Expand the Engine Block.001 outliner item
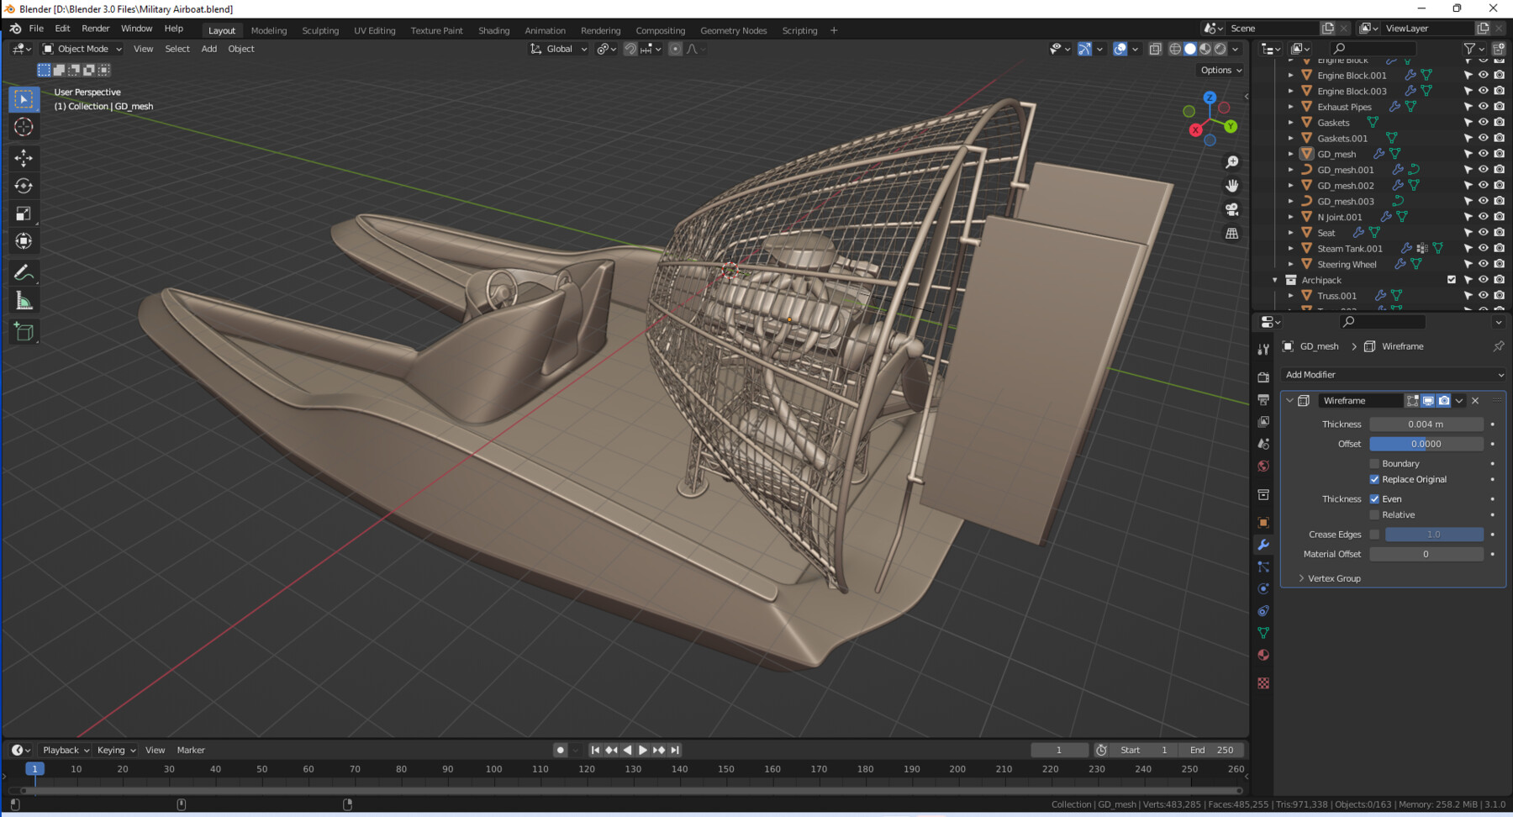Screen dimensions: 1513x817 pyautogui.click(x=1290, y=75)
